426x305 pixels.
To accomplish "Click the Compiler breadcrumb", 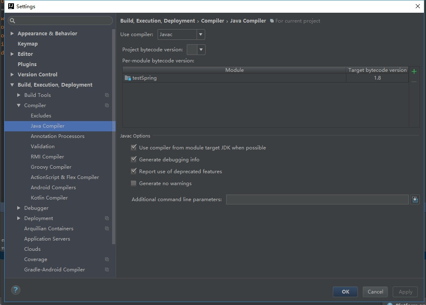I will pos(213,21).
